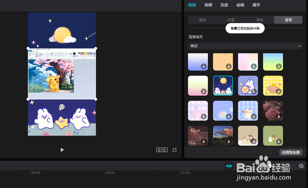Download the pink plaid bunny background

tap(204, 116)
